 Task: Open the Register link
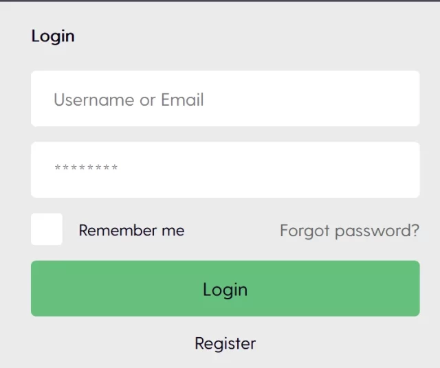click(225, 343)
